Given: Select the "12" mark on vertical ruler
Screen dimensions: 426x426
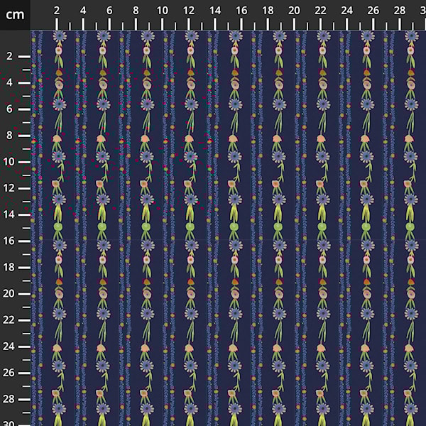Looking at the screenshot, I should [x=9, y=188].
